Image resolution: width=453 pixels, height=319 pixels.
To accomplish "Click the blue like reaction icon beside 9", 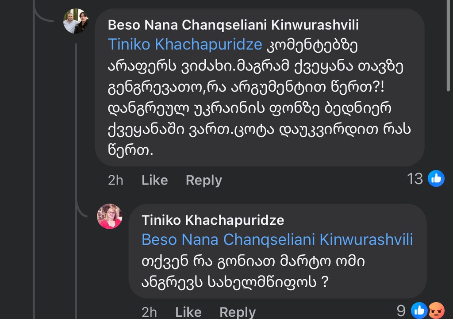I will (419, 311).
